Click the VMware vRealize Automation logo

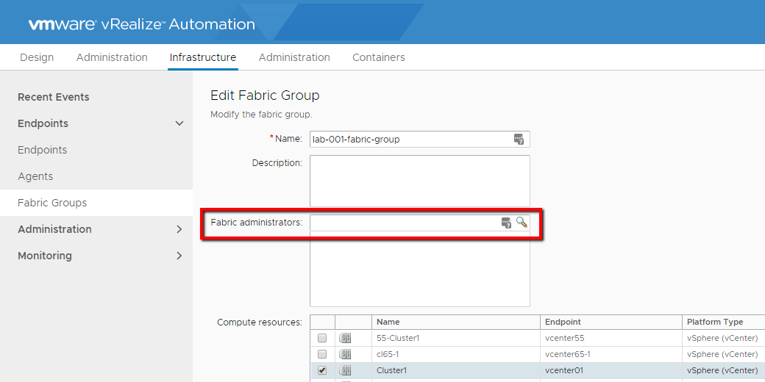tap(141, 24)
